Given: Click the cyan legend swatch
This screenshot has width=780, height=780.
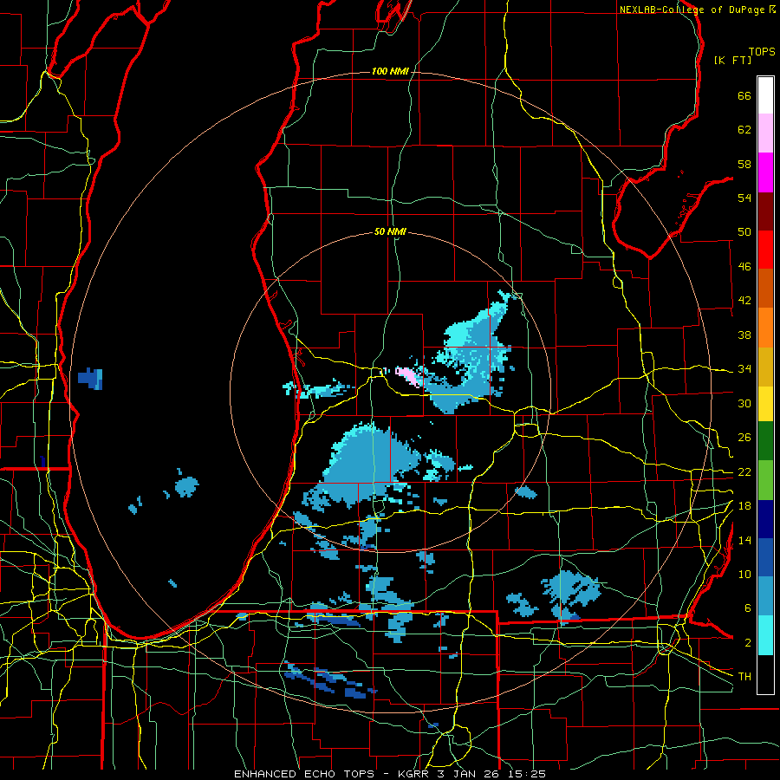Looking at the screenshot, I should click(x=765, y=635).
